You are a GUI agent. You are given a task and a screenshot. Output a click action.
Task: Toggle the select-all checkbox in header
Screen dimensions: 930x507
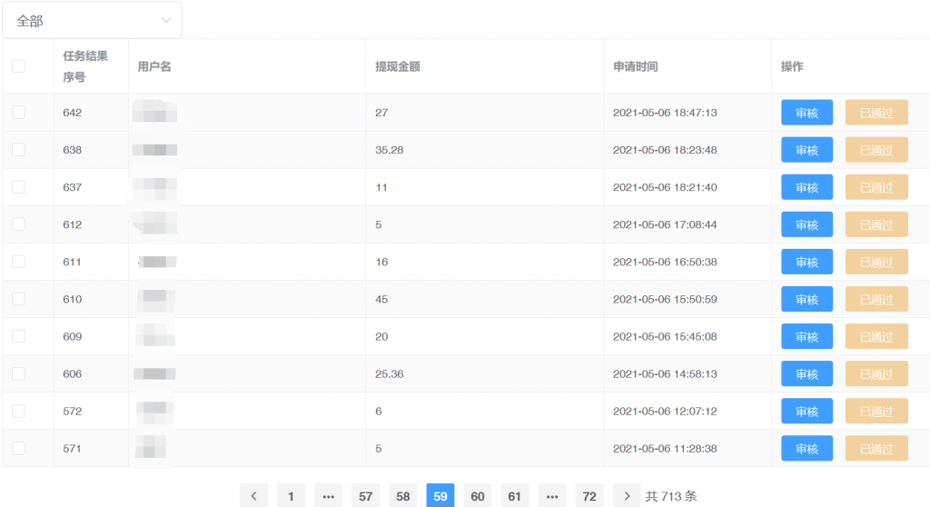coord(18,66)
